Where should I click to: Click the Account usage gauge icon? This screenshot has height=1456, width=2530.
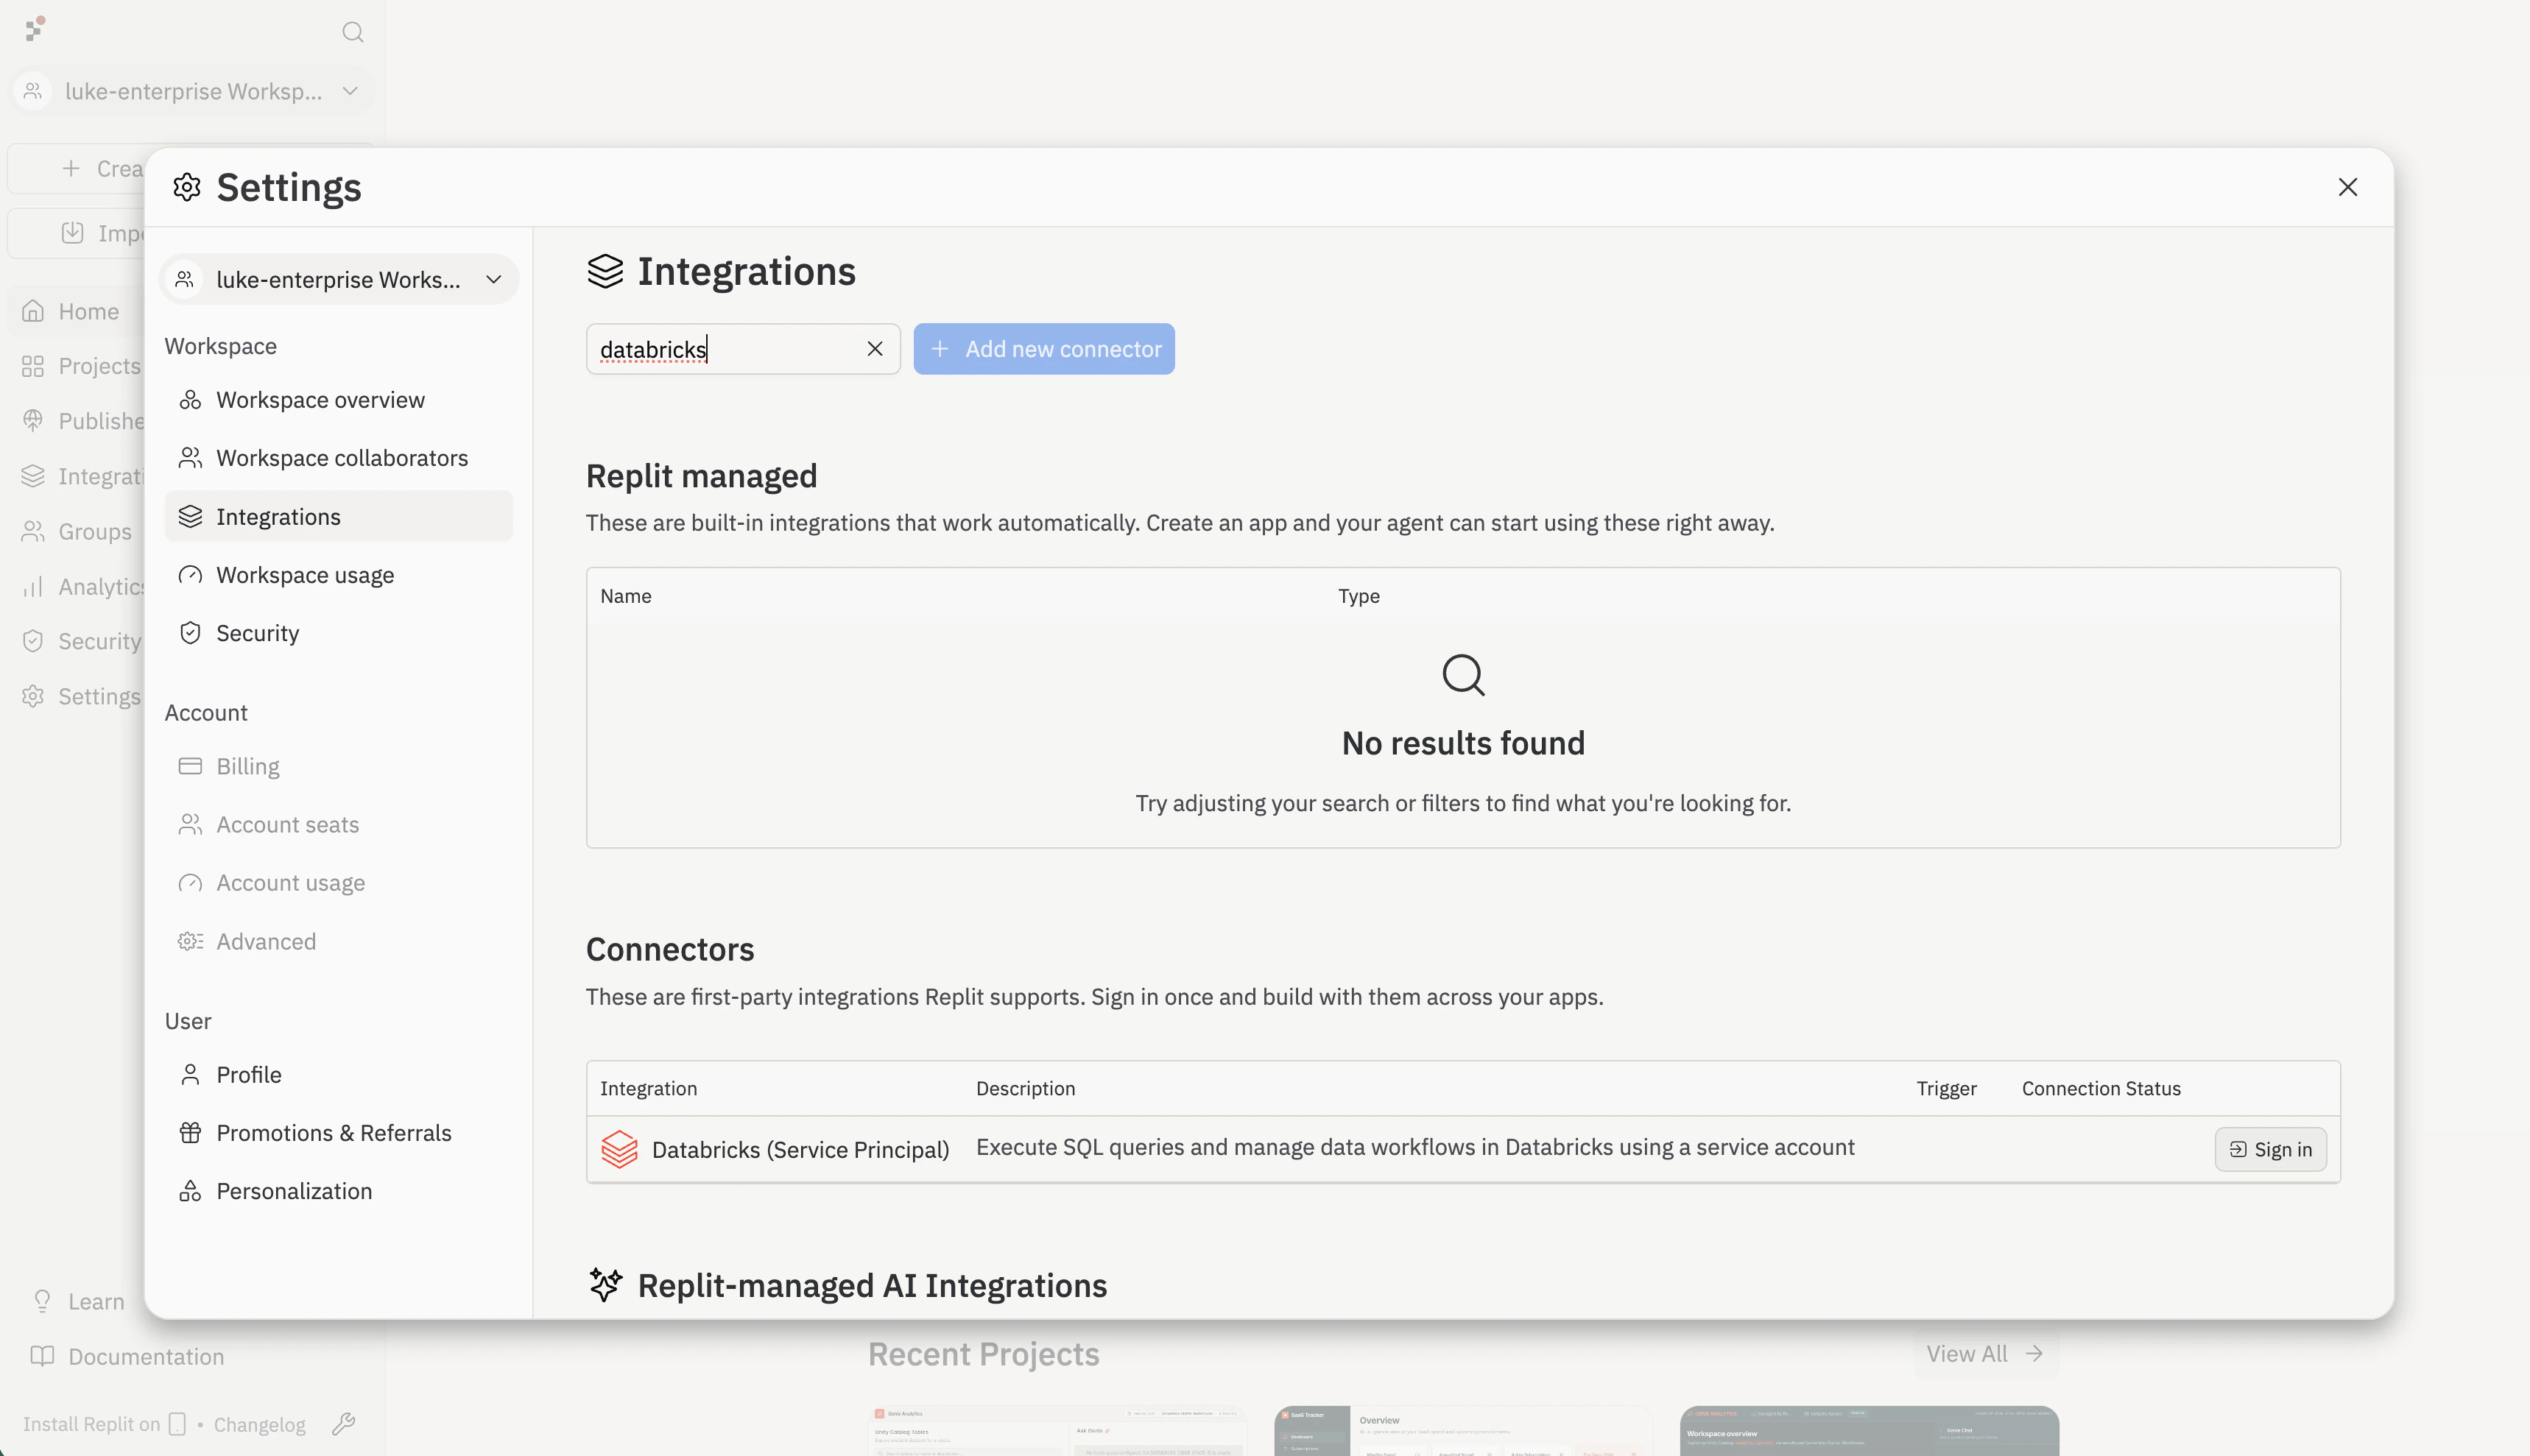tap(190, 883)
